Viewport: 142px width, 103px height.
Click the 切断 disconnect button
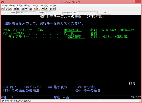(x=104, y=12)
